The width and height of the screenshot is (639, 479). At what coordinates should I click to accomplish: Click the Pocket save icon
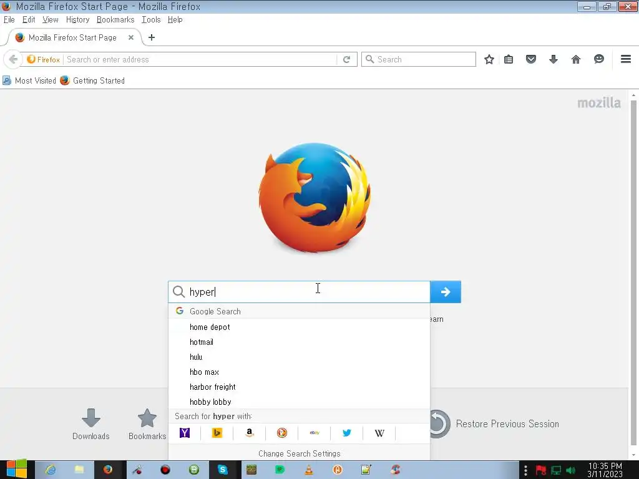pyautogui.click(x=530, y=59)
